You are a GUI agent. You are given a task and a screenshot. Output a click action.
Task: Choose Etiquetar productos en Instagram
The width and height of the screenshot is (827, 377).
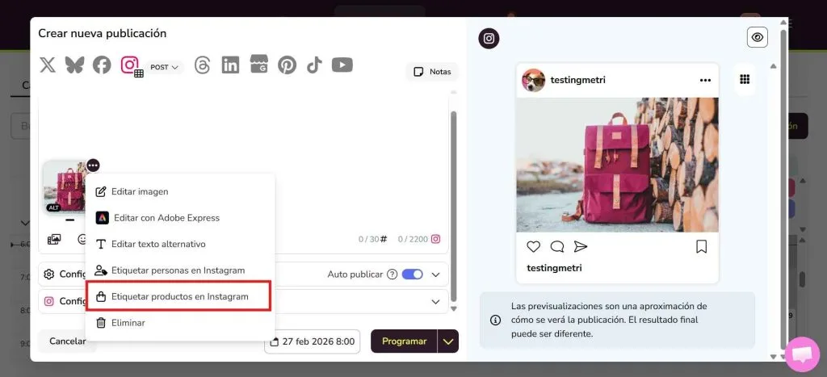pyautogui.click(x=178, y=296)
